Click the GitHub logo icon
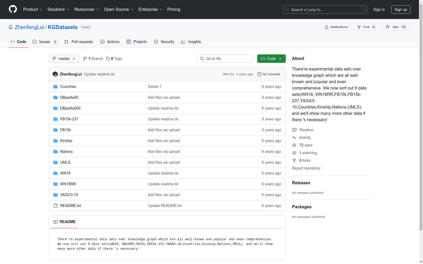The height and width of the screenshot is (264, 423). coord(13,9)
